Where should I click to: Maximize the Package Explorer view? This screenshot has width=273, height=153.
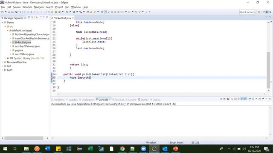pos(47,17)
